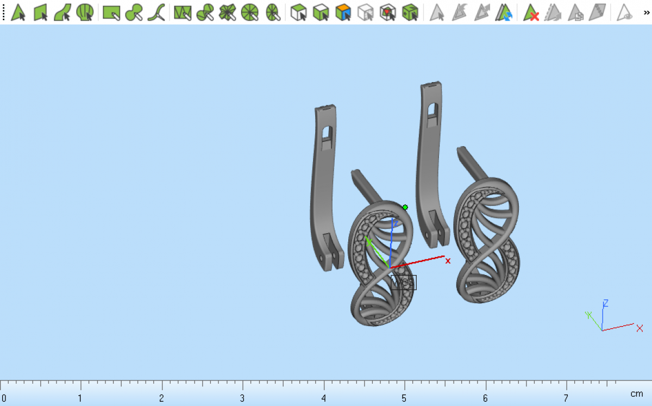Click the green point on the ring
This screenshot has height=406, width=652.
(405, 207)
